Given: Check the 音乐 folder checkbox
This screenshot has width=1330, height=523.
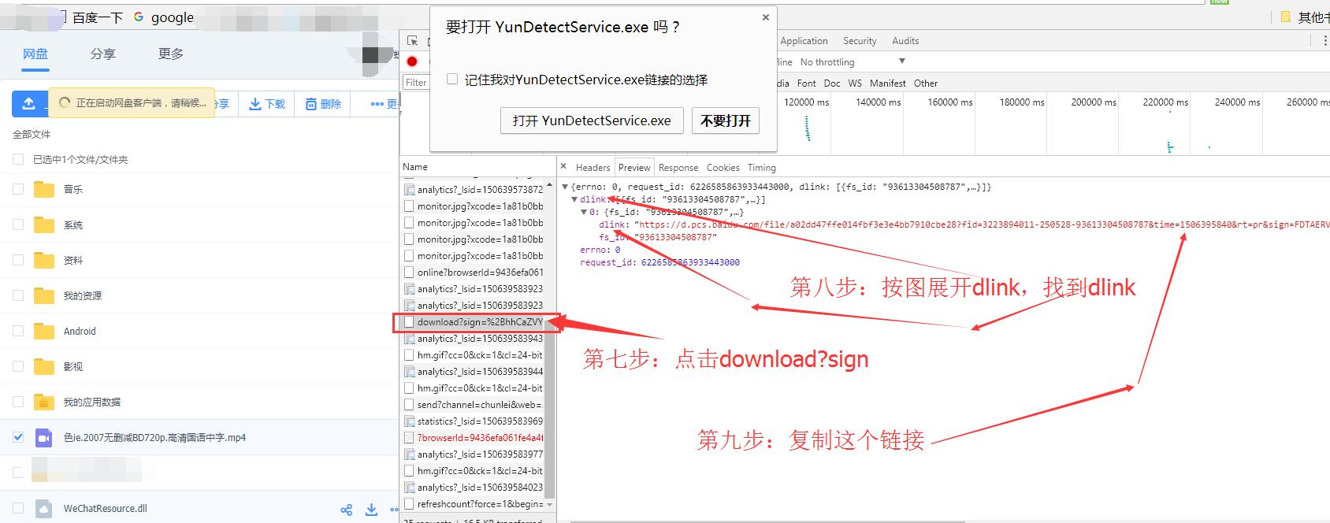Looking at the screenshot, I should (x=18, y=189).
